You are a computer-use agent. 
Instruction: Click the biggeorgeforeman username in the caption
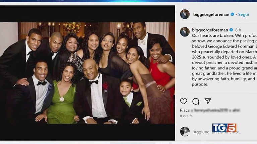(x=210, y=30)
